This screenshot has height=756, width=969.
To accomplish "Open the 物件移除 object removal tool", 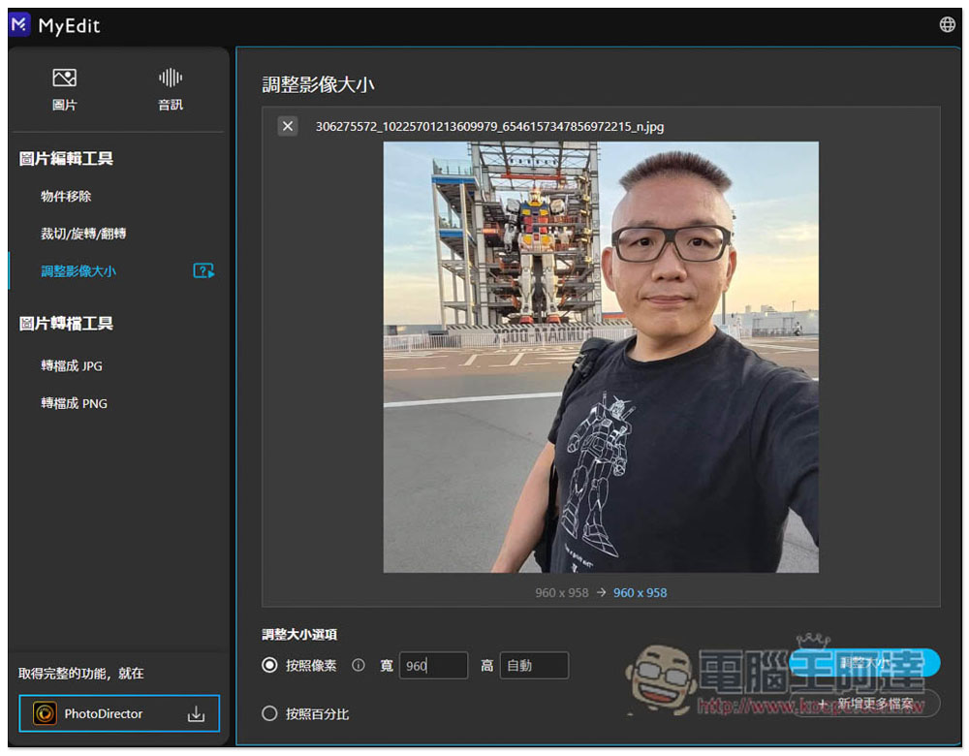I will 66,197.
